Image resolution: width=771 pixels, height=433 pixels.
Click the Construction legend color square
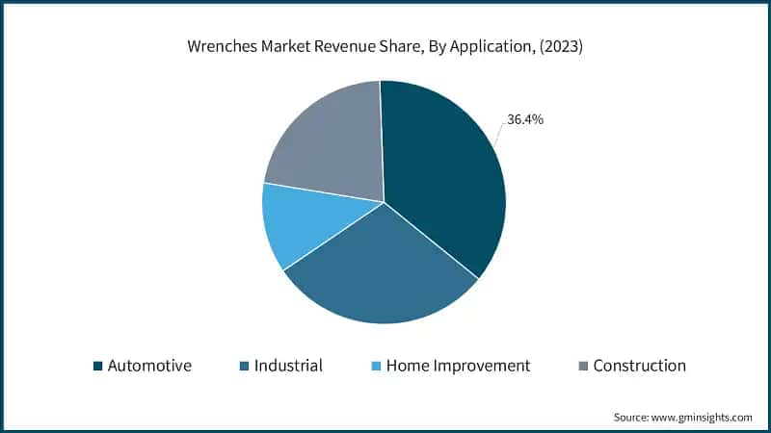tap(583, 366)
